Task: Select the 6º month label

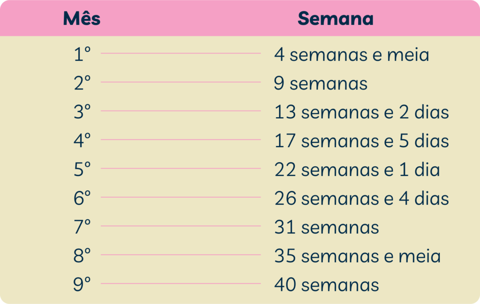Action: [82, 198]
